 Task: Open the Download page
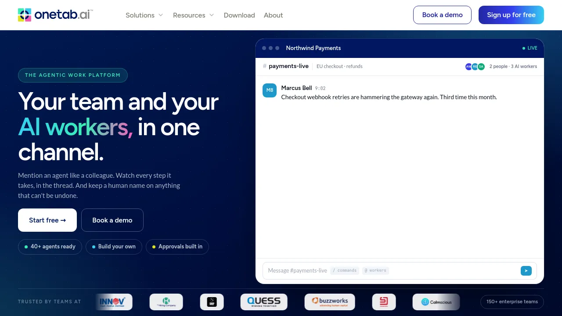click(x=239, y=15)
